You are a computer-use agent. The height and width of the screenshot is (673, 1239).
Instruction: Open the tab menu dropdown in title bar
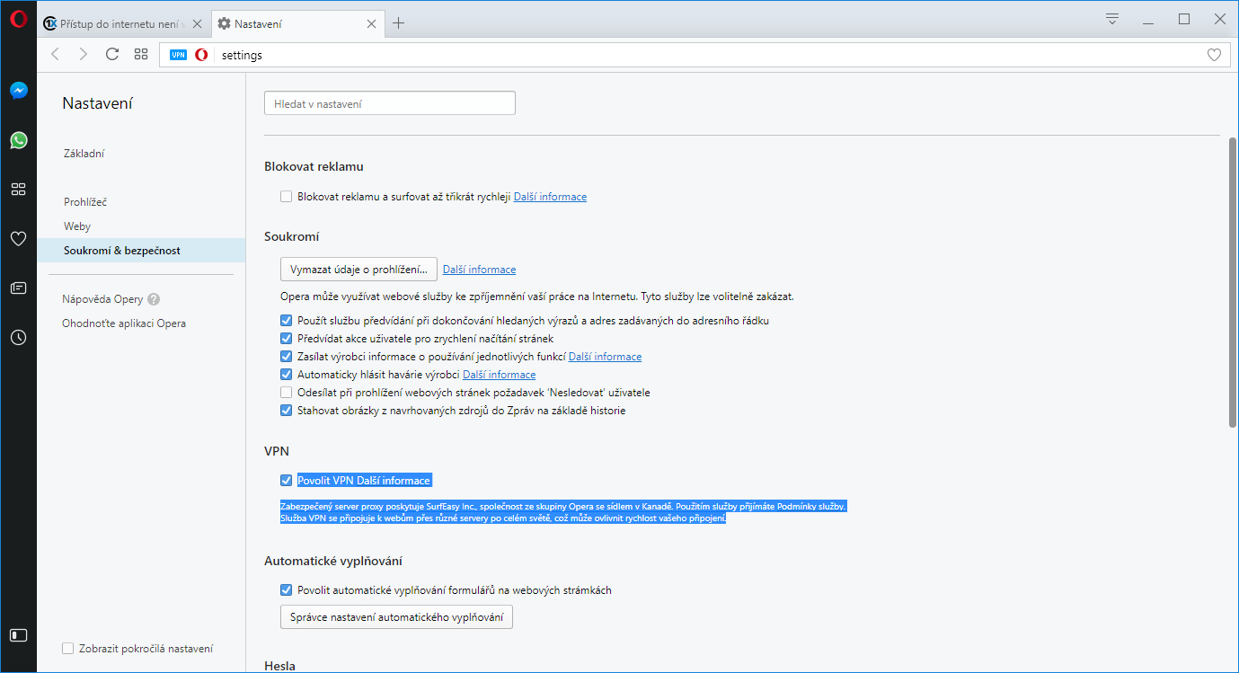click(x=1112, y=19)
